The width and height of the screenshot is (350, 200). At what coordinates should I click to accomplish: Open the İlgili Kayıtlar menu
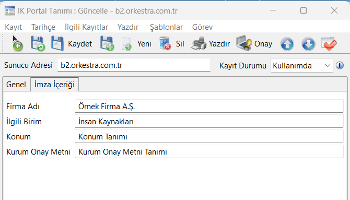[x=86, y=27]
